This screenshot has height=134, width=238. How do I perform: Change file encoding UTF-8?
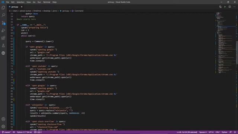click(x=211, y=132)
